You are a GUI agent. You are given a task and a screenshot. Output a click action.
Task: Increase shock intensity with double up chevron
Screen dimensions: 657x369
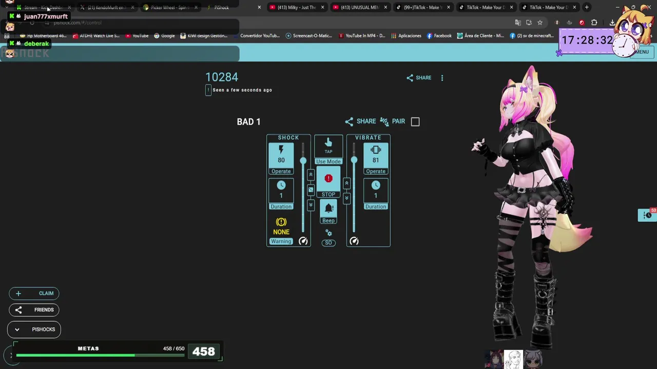[x=311, y=175]
